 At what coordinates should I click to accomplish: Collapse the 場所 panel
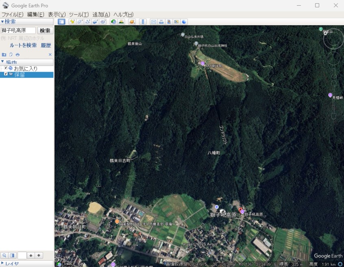click(x=2, y=62)
